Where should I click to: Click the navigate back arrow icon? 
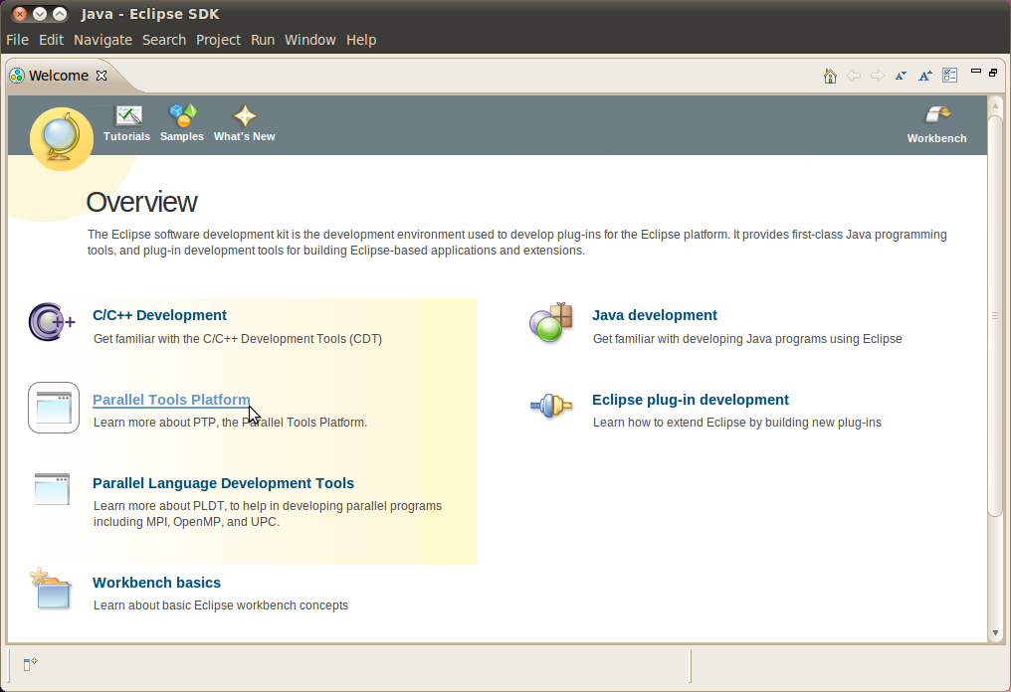point(854,76)
